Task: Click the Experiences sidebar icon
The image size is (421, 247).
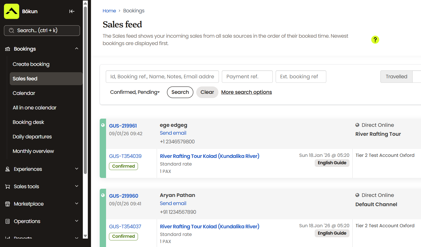Action: click(x=8, y=169)
